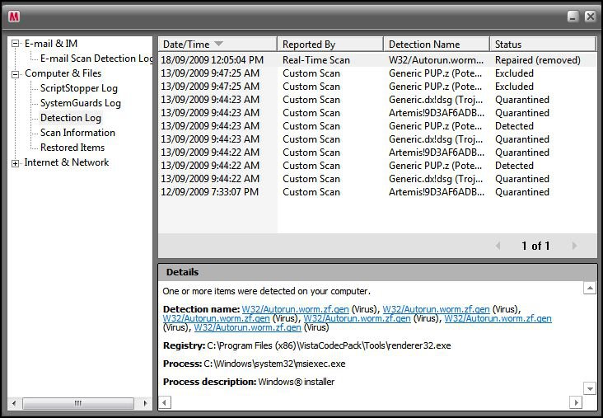The width and height of the screenshot is (603, 418).
Task: Select the Computer & Files label
Action: [63, 73]
